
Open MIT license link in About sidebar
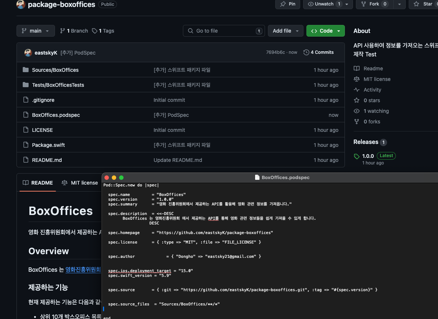point(377,79)
